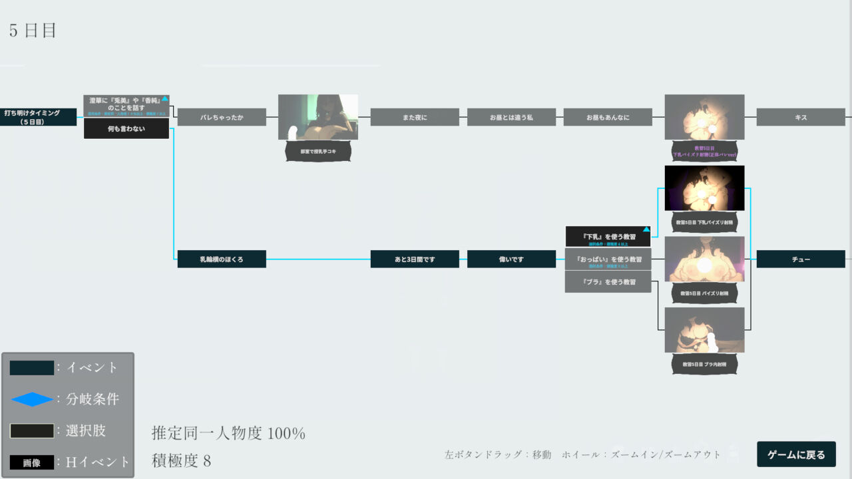Select the 偉いです event node
Image resolution: width=852 pixels, height=479 pixels.
point(511,259)
